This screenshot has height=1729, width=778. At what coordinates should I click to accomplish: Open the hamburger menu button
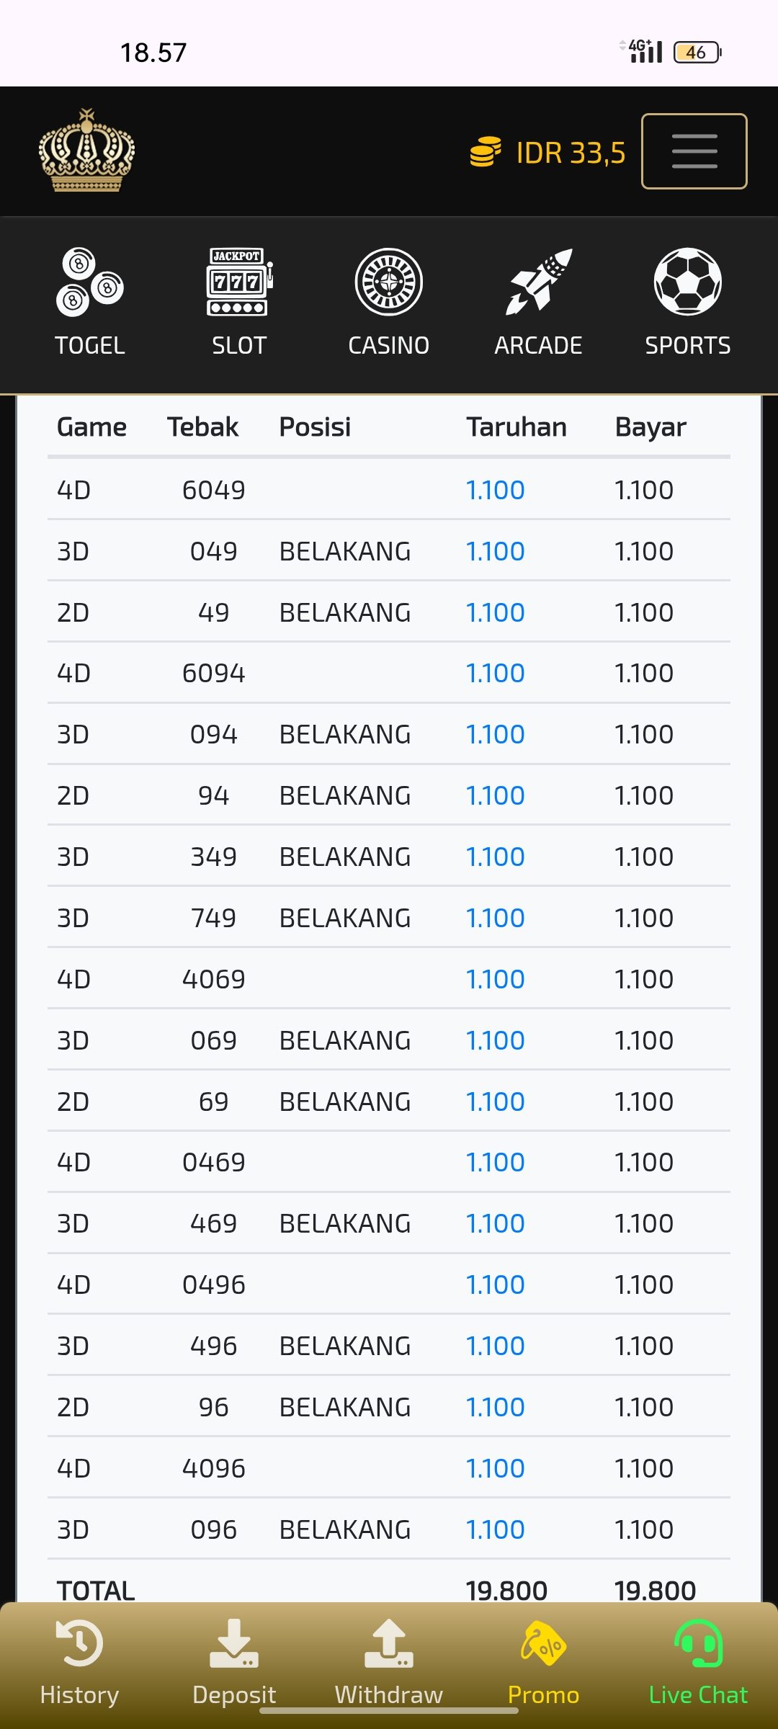[x=694, y=151]
